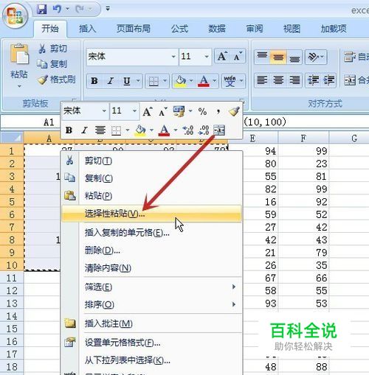Open the 插入 ribbon tab

coord(87,29)
